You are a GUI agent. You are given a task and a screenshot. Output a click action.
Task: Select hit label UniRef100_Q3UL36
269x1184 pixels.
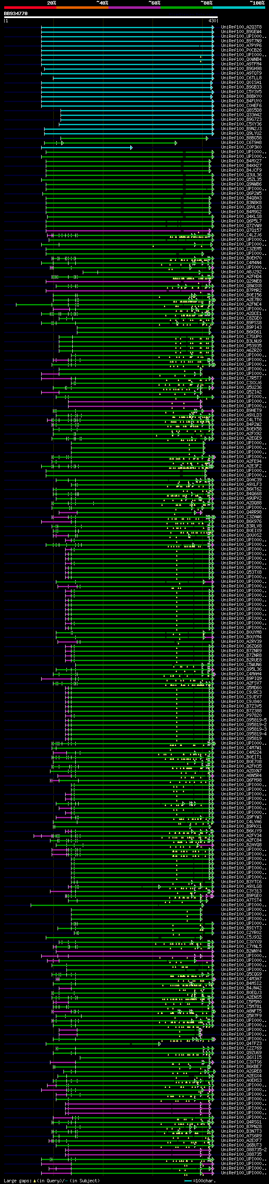241,175
